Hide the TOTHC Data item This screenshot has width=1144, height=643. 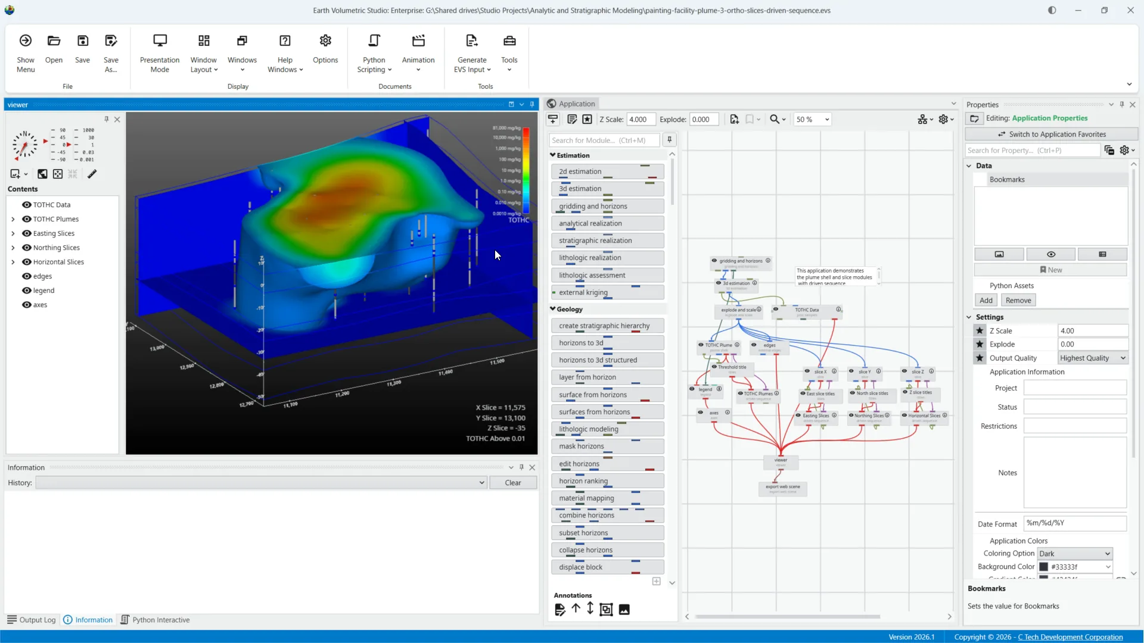(x=27, y=205)
